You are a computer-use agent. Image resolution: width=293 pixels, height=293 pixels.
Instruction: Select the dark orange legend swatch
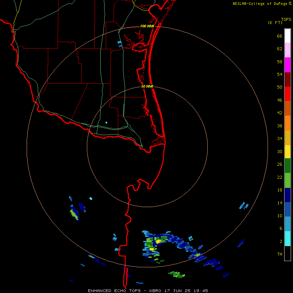[x=287, y=108]
